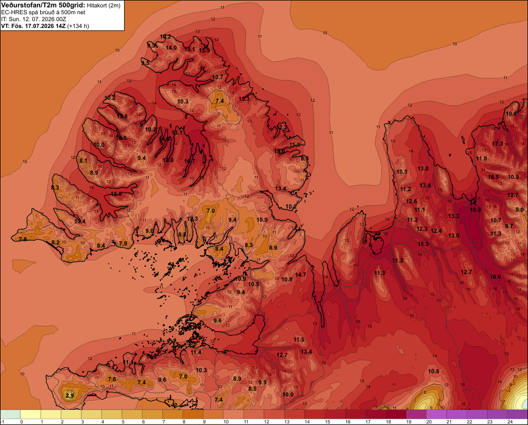The image size is (528, 425).
Task: Select the purple swatch between 21 and 22
Action: pyautogui.click(x=457, y=414)
